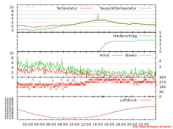
Task: Select the green Niederschlag legend line
Action: click(x=145, y=36)
